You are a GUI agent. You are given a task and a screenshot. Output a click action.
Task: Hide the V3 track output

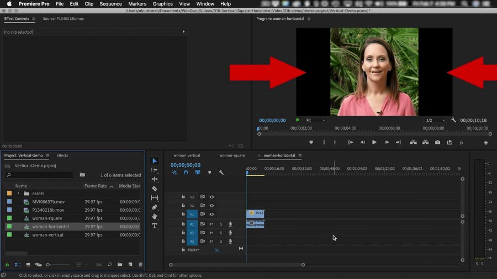[212, 197]
